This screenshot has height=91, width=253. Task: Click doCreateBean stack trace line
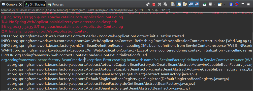pos(130,65)
